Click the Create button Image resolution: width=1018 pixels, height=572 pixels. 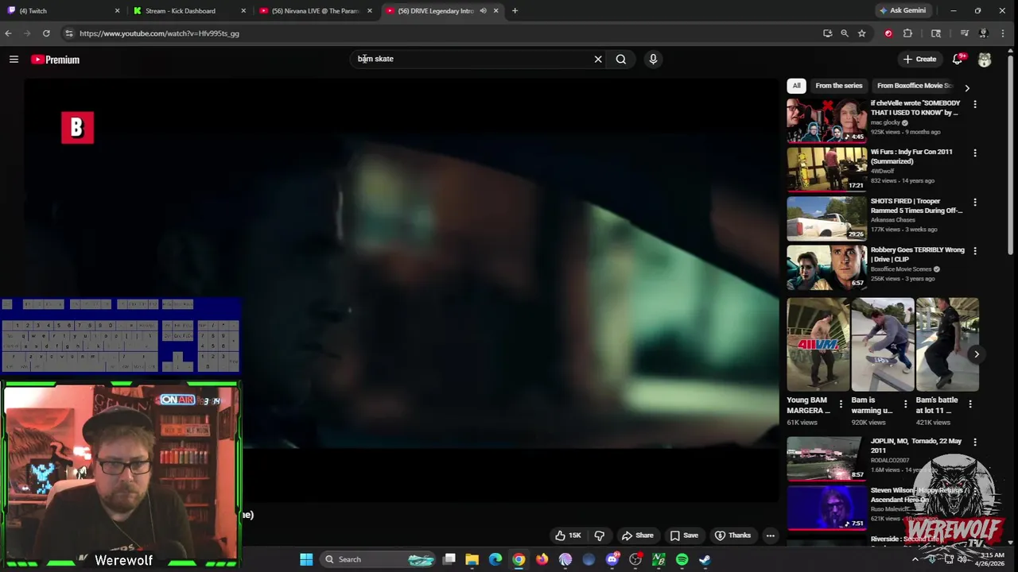point(919,59)
